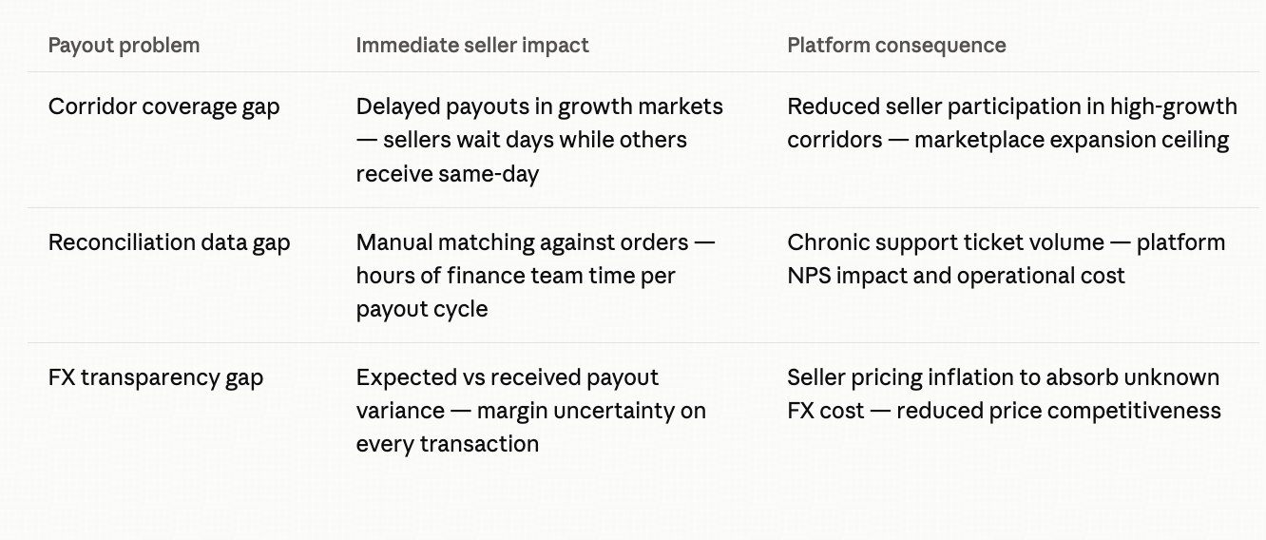Click the Reduced seller participation cell
This screenshot has height=540, width=1266.
tap(1012, 123)
